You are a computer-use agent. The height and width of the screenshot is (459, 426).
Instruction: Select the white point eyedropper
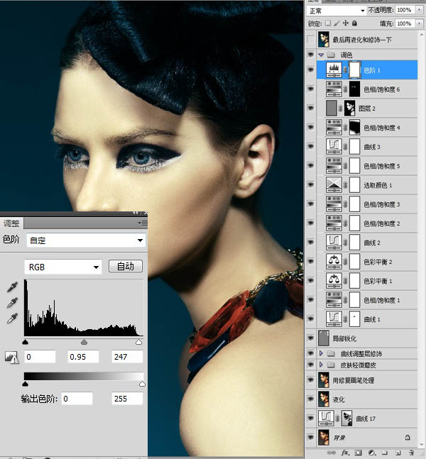[x=12, y=318]
